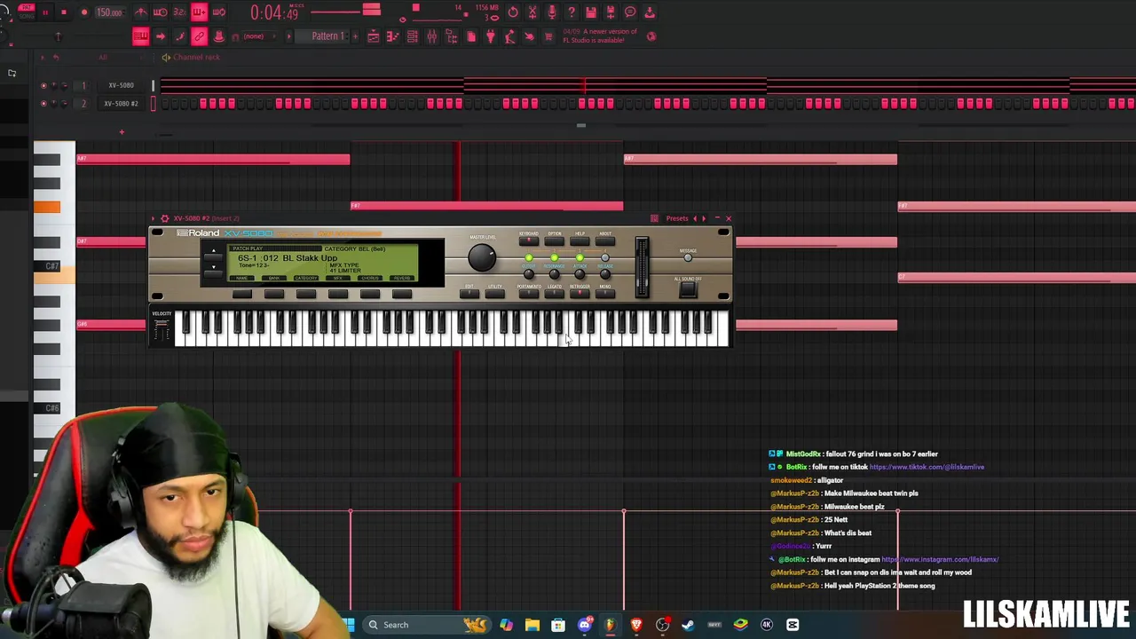The width and height of the screenshot is (1136, 639).
Task: Toggle LEGATO button on XV-5080
Action: coord(555,293)
